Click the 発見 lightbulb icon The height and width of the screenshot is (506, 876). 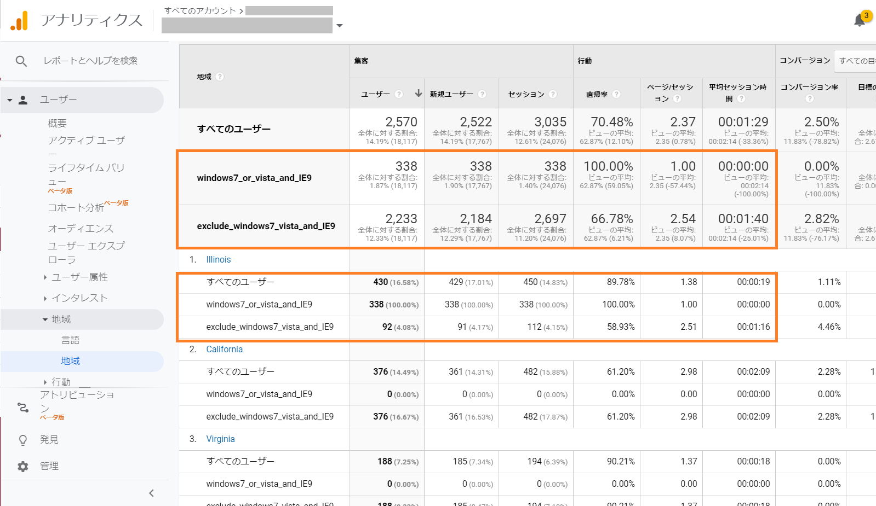[23, 440]
